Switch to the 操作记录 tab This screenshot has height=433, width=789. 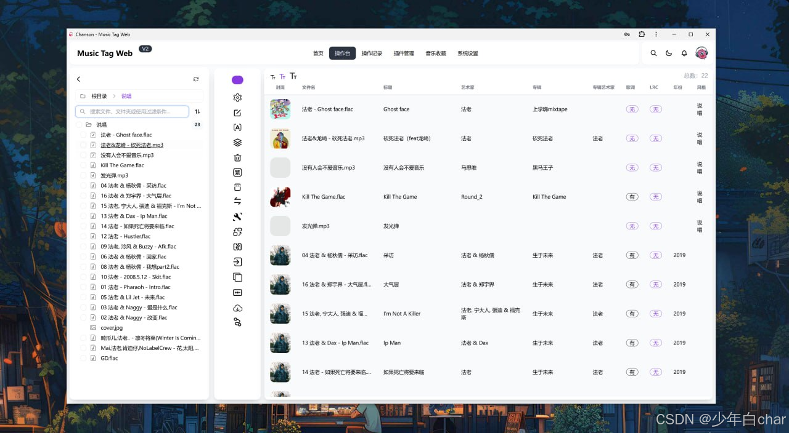[372, 54]
